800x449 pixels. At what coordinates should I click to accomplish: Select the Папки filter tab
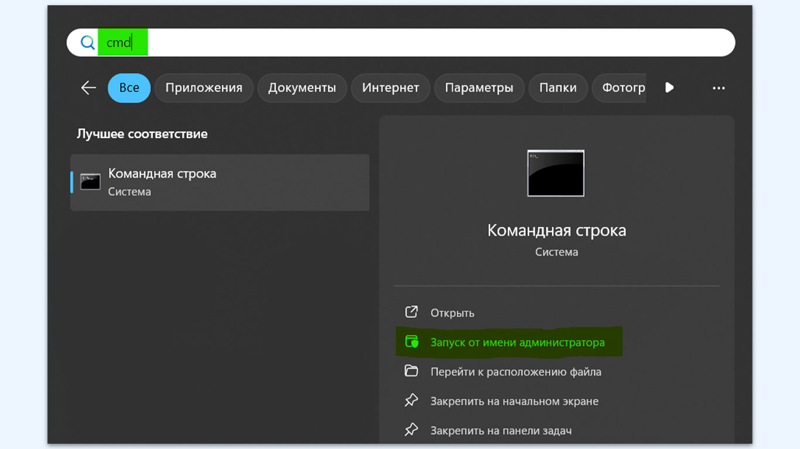(x=558, y=88)
